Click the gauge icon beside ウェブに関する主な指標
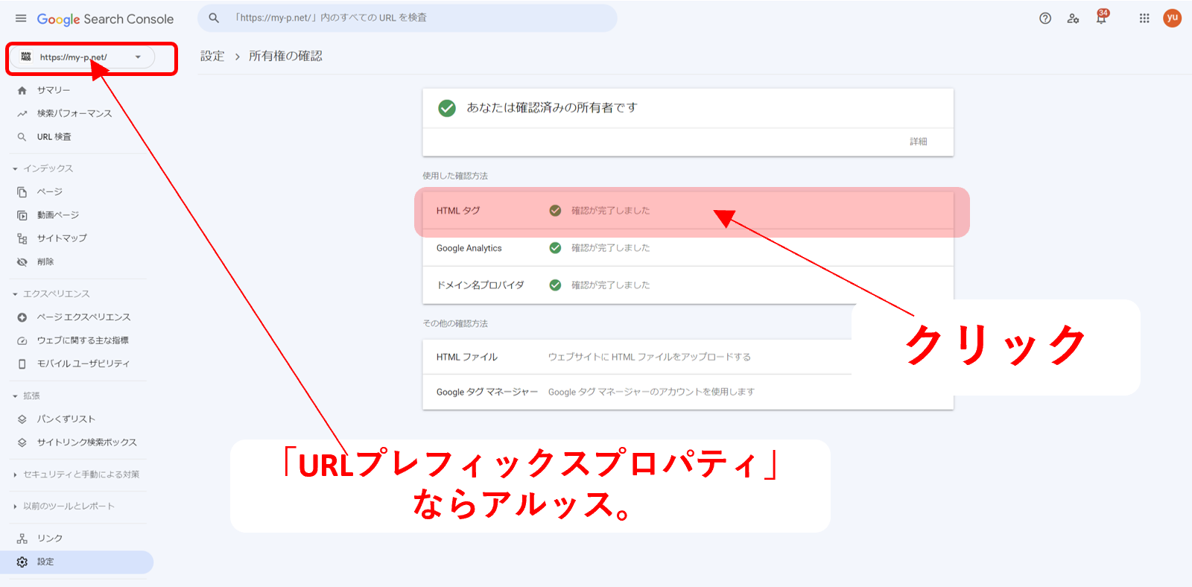Screen dimensions: 1192x587 click(x=22, y=340)
